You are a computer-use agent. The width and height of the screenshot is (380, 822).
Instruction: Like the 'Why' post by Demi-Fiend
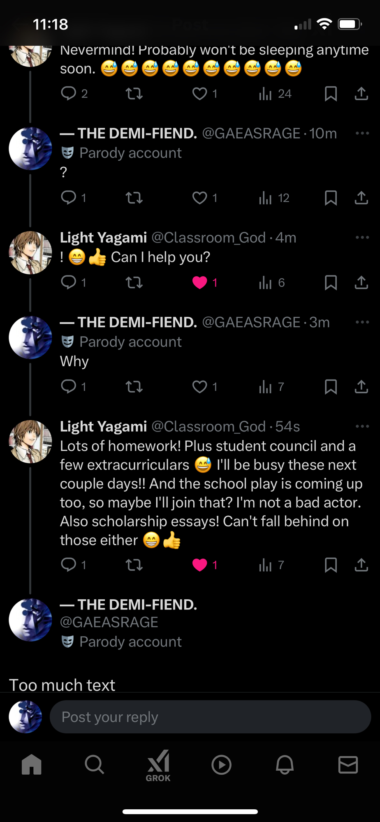click(x=200, y=387)
